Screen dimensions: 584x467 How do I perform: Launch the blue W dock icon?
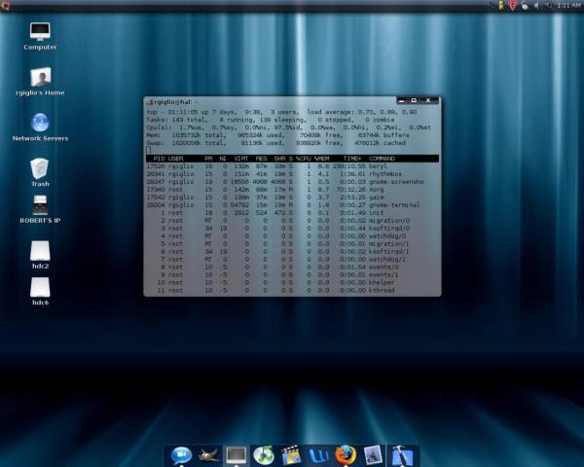[x=319, y=455]
